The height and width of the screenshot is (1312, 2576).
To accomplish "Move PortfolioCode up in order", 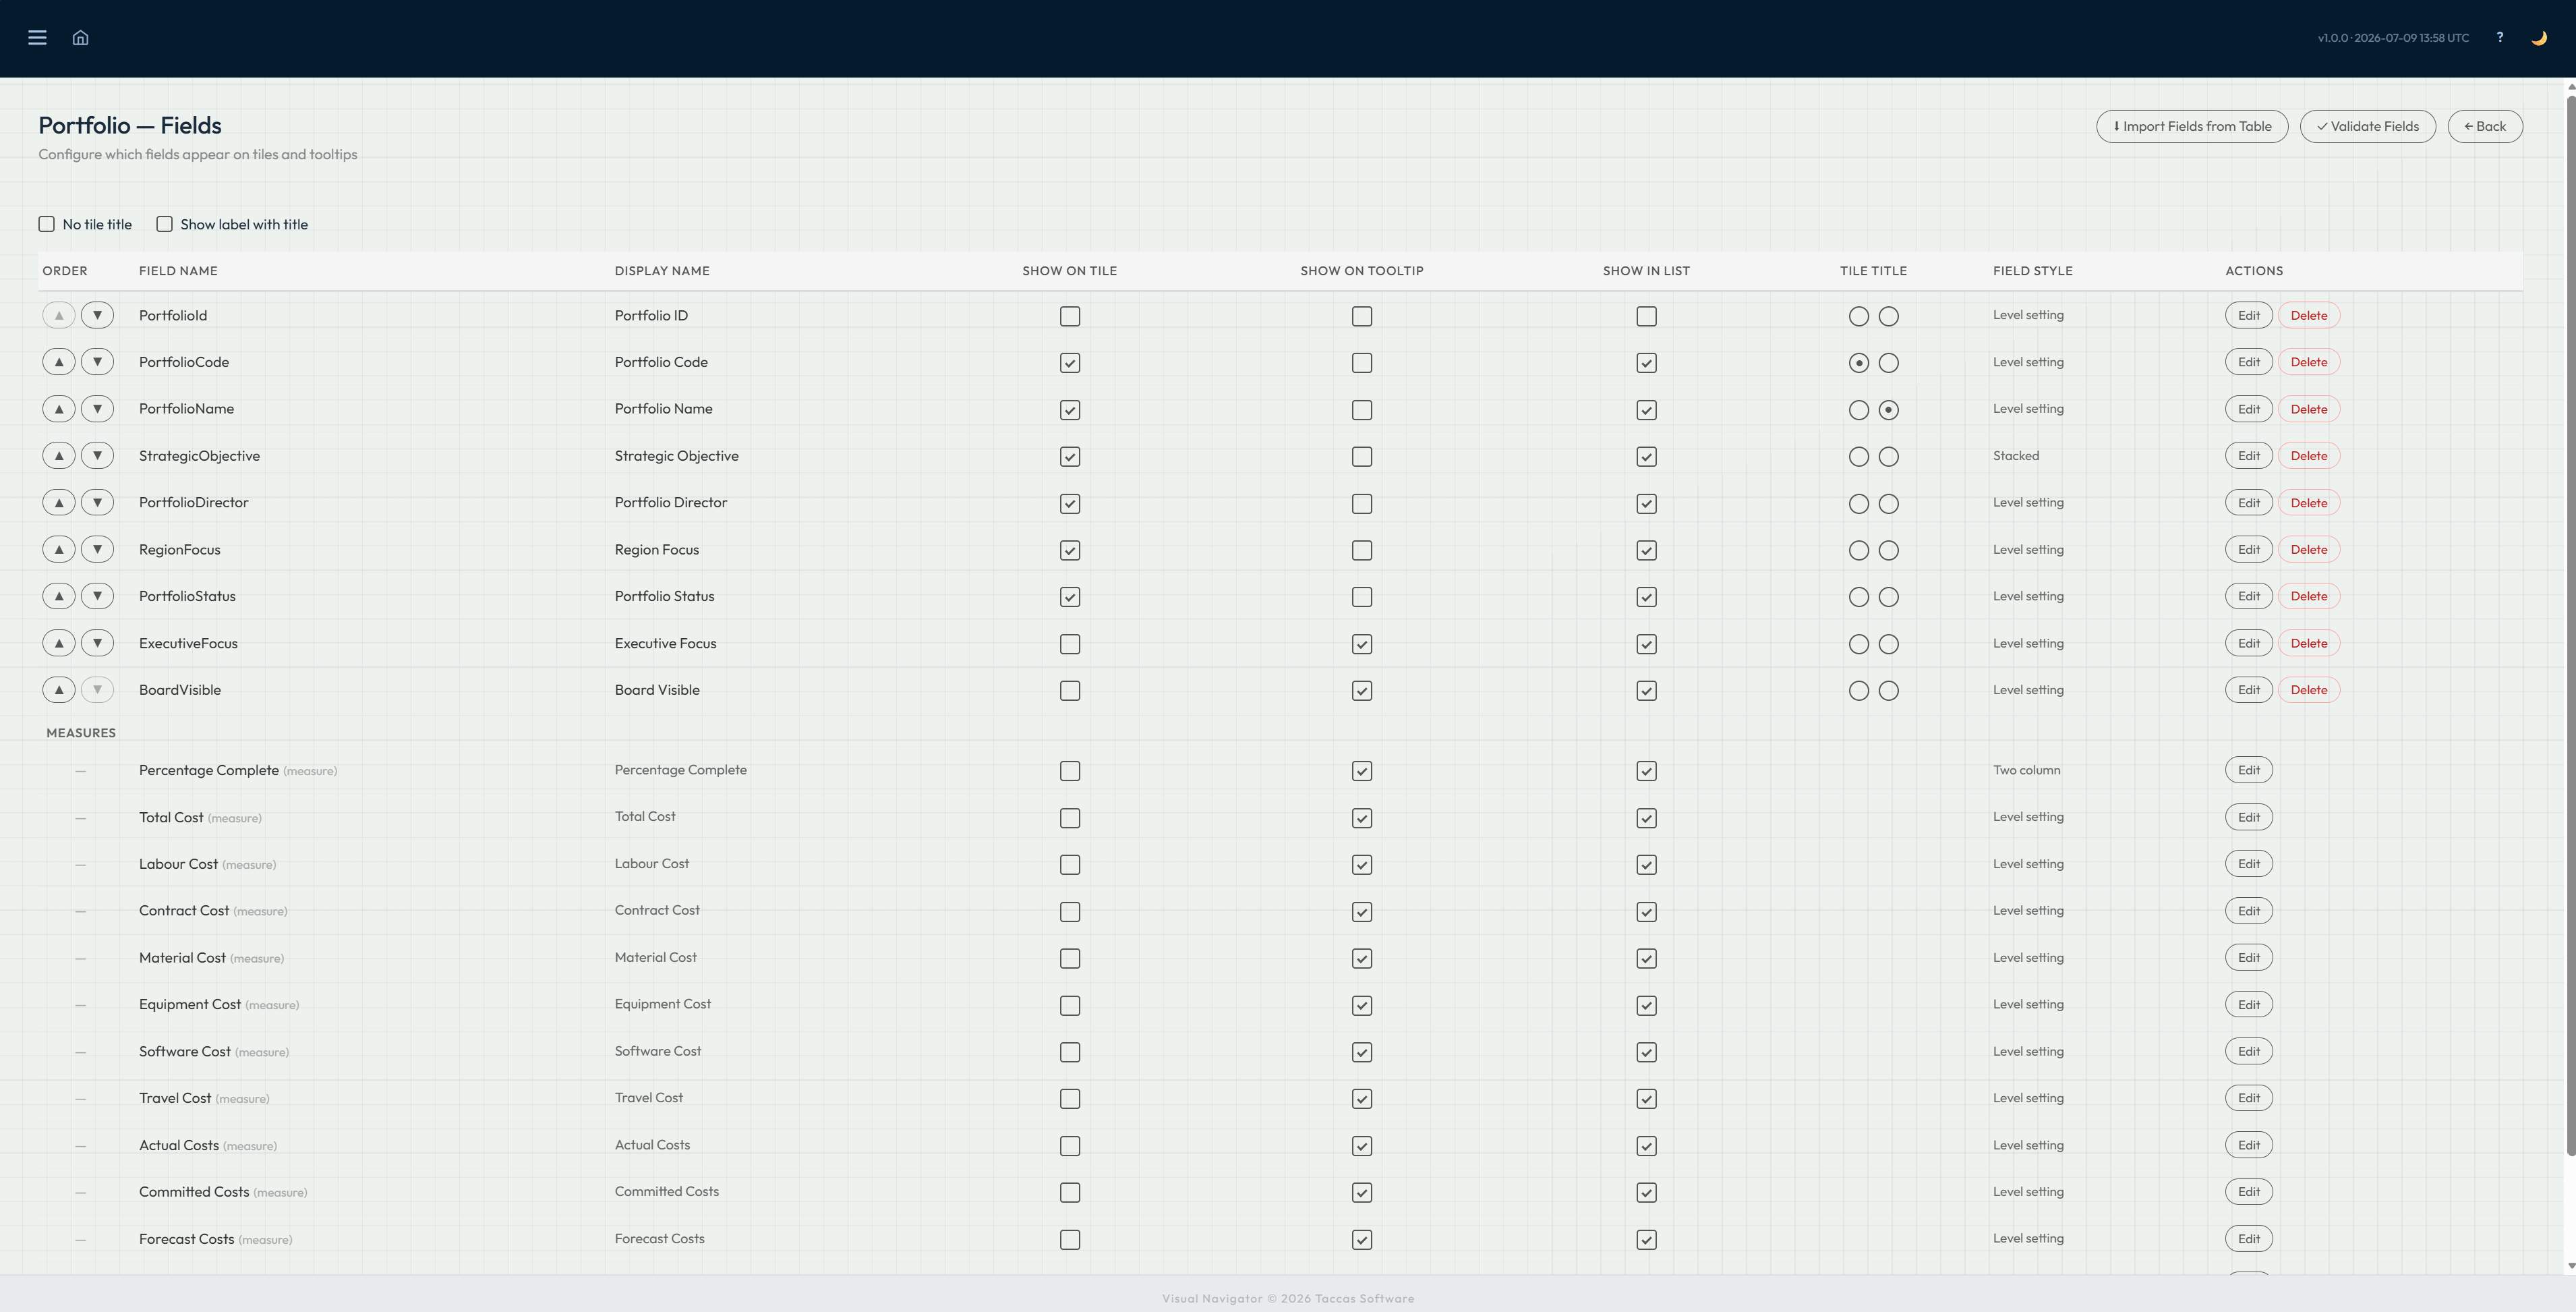I will click(59, 362).
